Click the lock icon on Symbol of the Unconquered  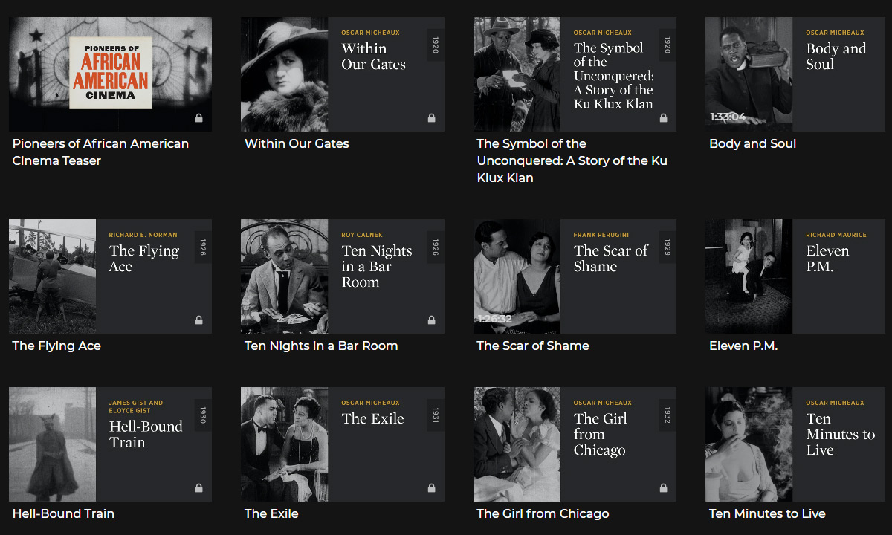[663, 117]
